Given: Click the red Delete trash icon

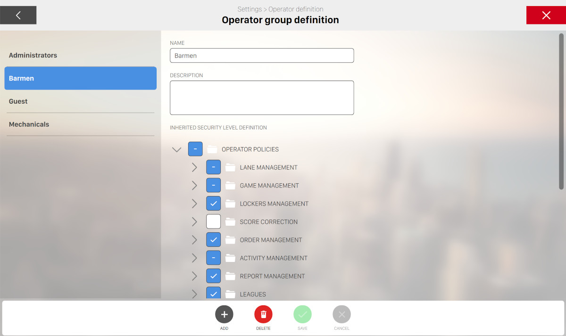Looking at the screenshot, I should point(263,314).
